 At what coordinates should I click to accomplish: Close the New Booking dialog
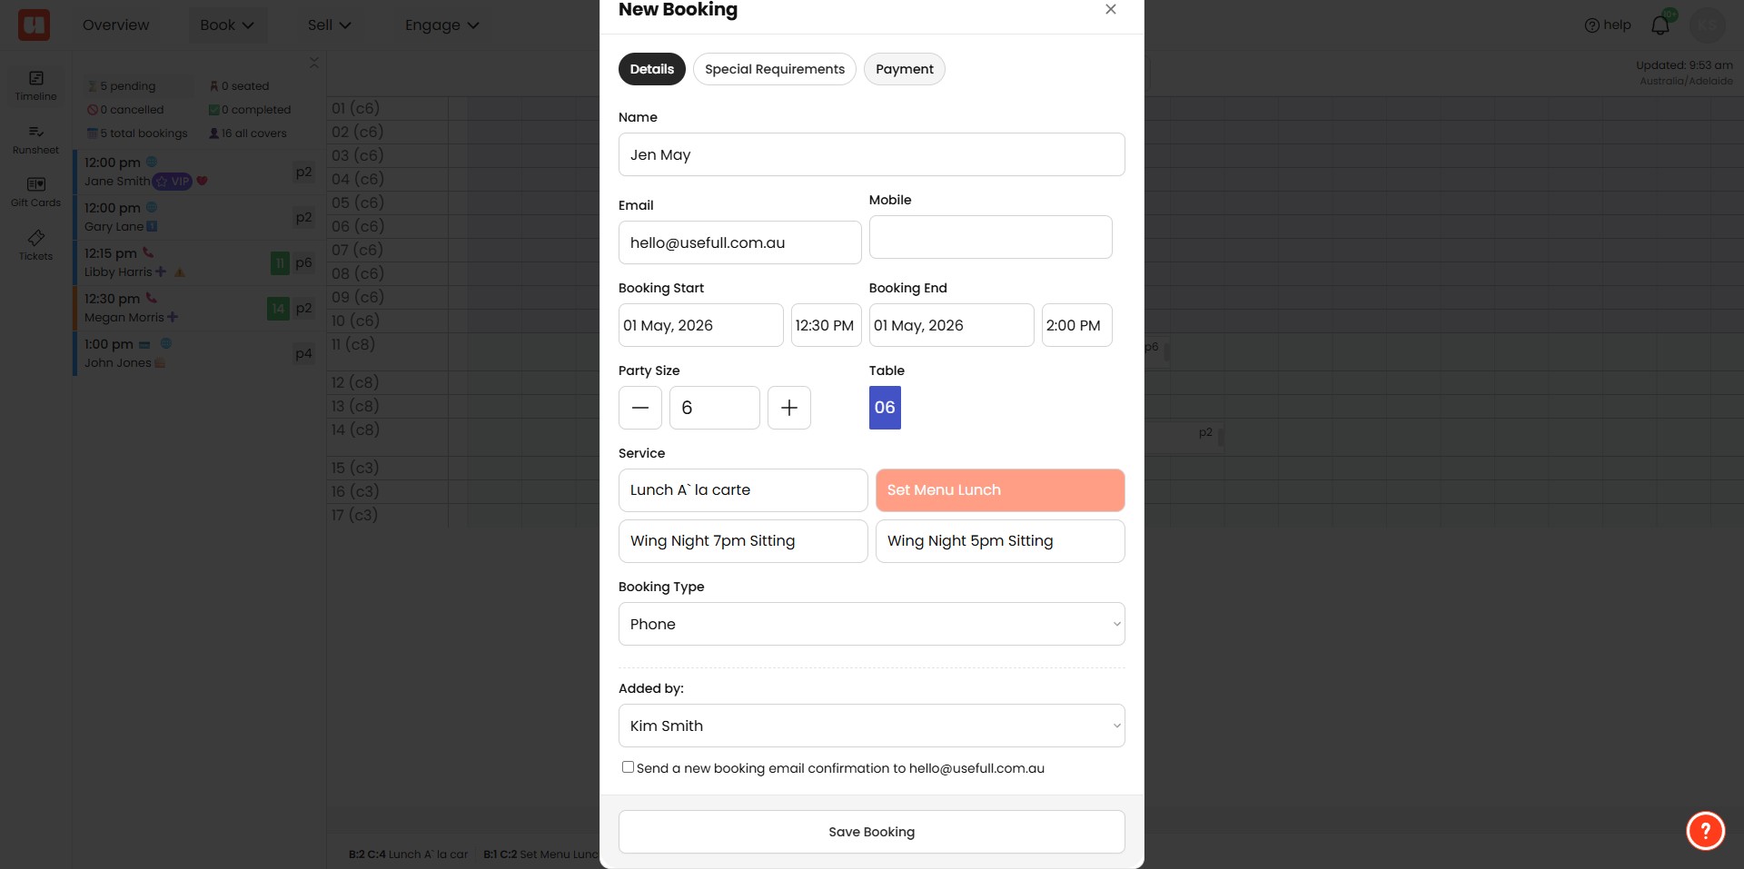coord(1110,9)
